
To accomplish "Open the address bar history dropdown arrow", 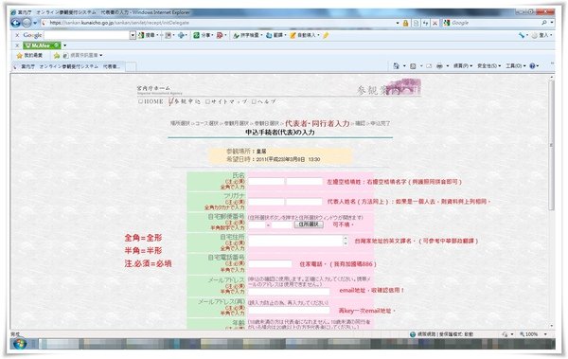I will pyautogui.click(x=398, y=23).
